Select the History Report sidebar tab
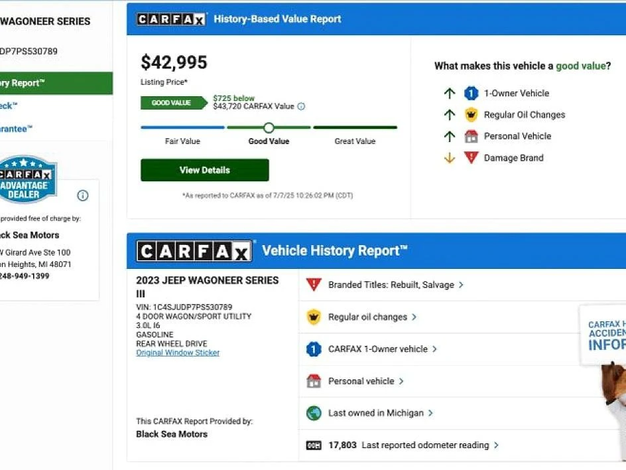Viewport: 626px width, 470px height. (56, 83)
